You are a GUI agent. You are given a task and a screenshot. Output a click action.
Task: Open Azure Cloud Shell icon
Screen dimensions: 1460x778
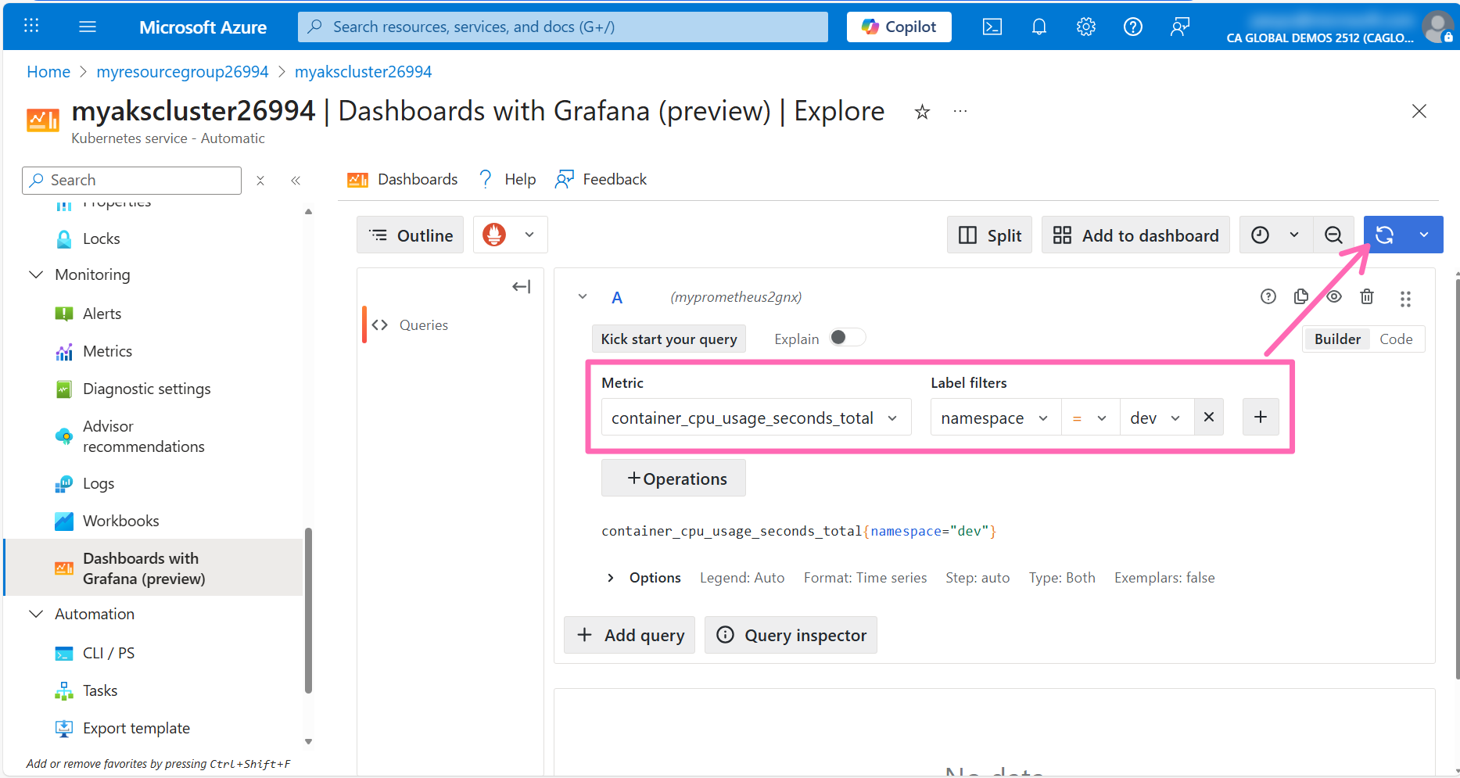pyautogui.click(x=992, y=27)
